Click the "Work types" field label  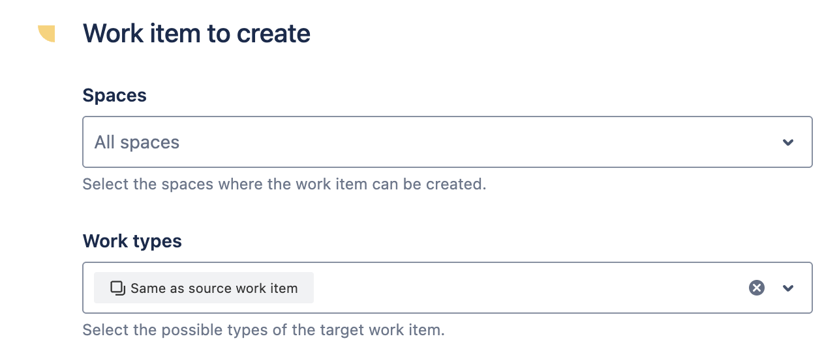coord(132,241)
